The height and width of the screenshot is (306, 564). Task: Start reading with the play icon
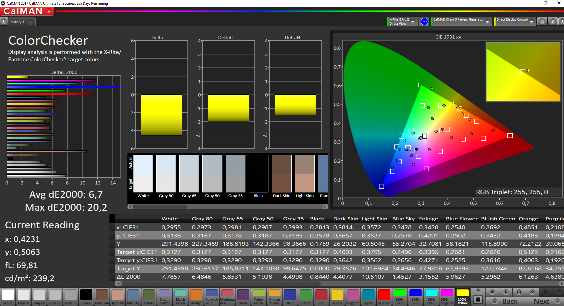(x=506, y=292)
